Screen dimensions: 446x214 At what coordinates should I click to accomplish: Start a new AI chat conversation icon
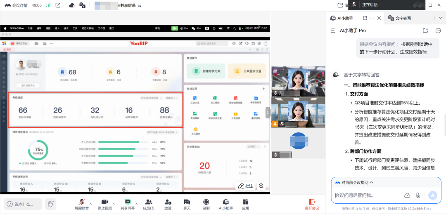tap(425, 31)
